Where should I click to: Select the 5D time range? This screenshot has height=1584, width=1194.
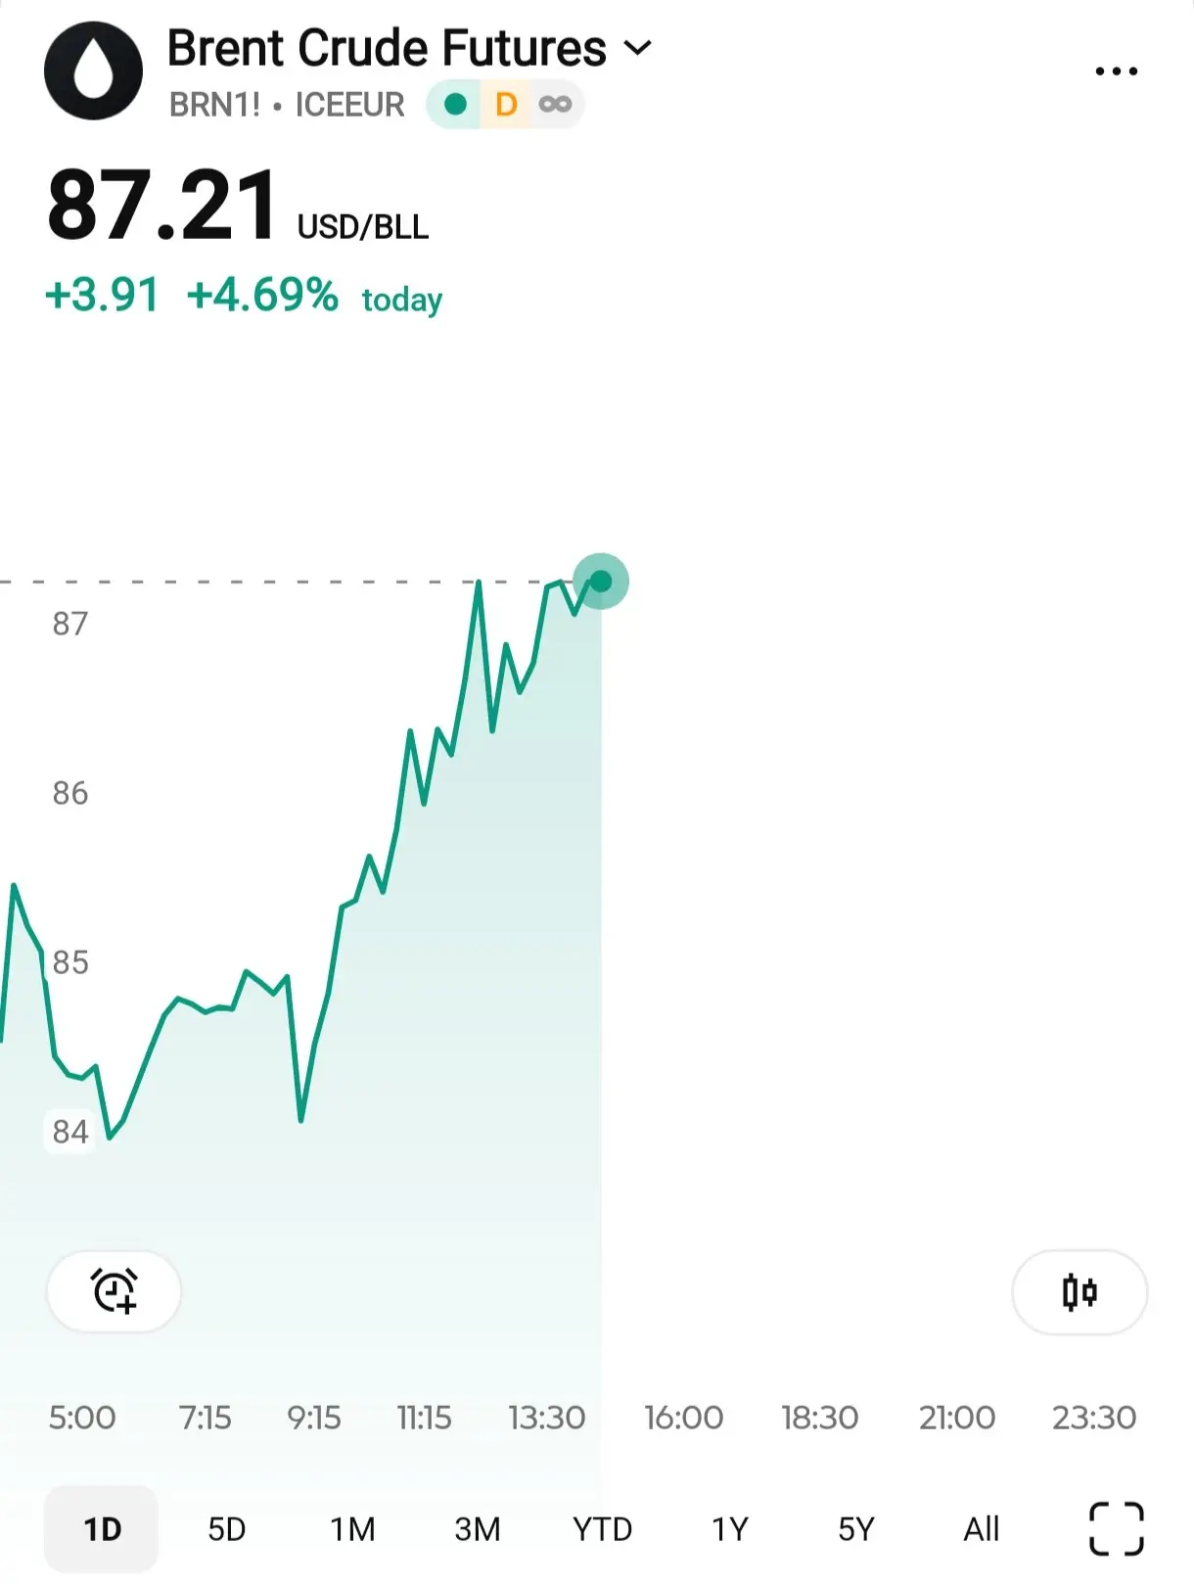[x=227, y=1528]
